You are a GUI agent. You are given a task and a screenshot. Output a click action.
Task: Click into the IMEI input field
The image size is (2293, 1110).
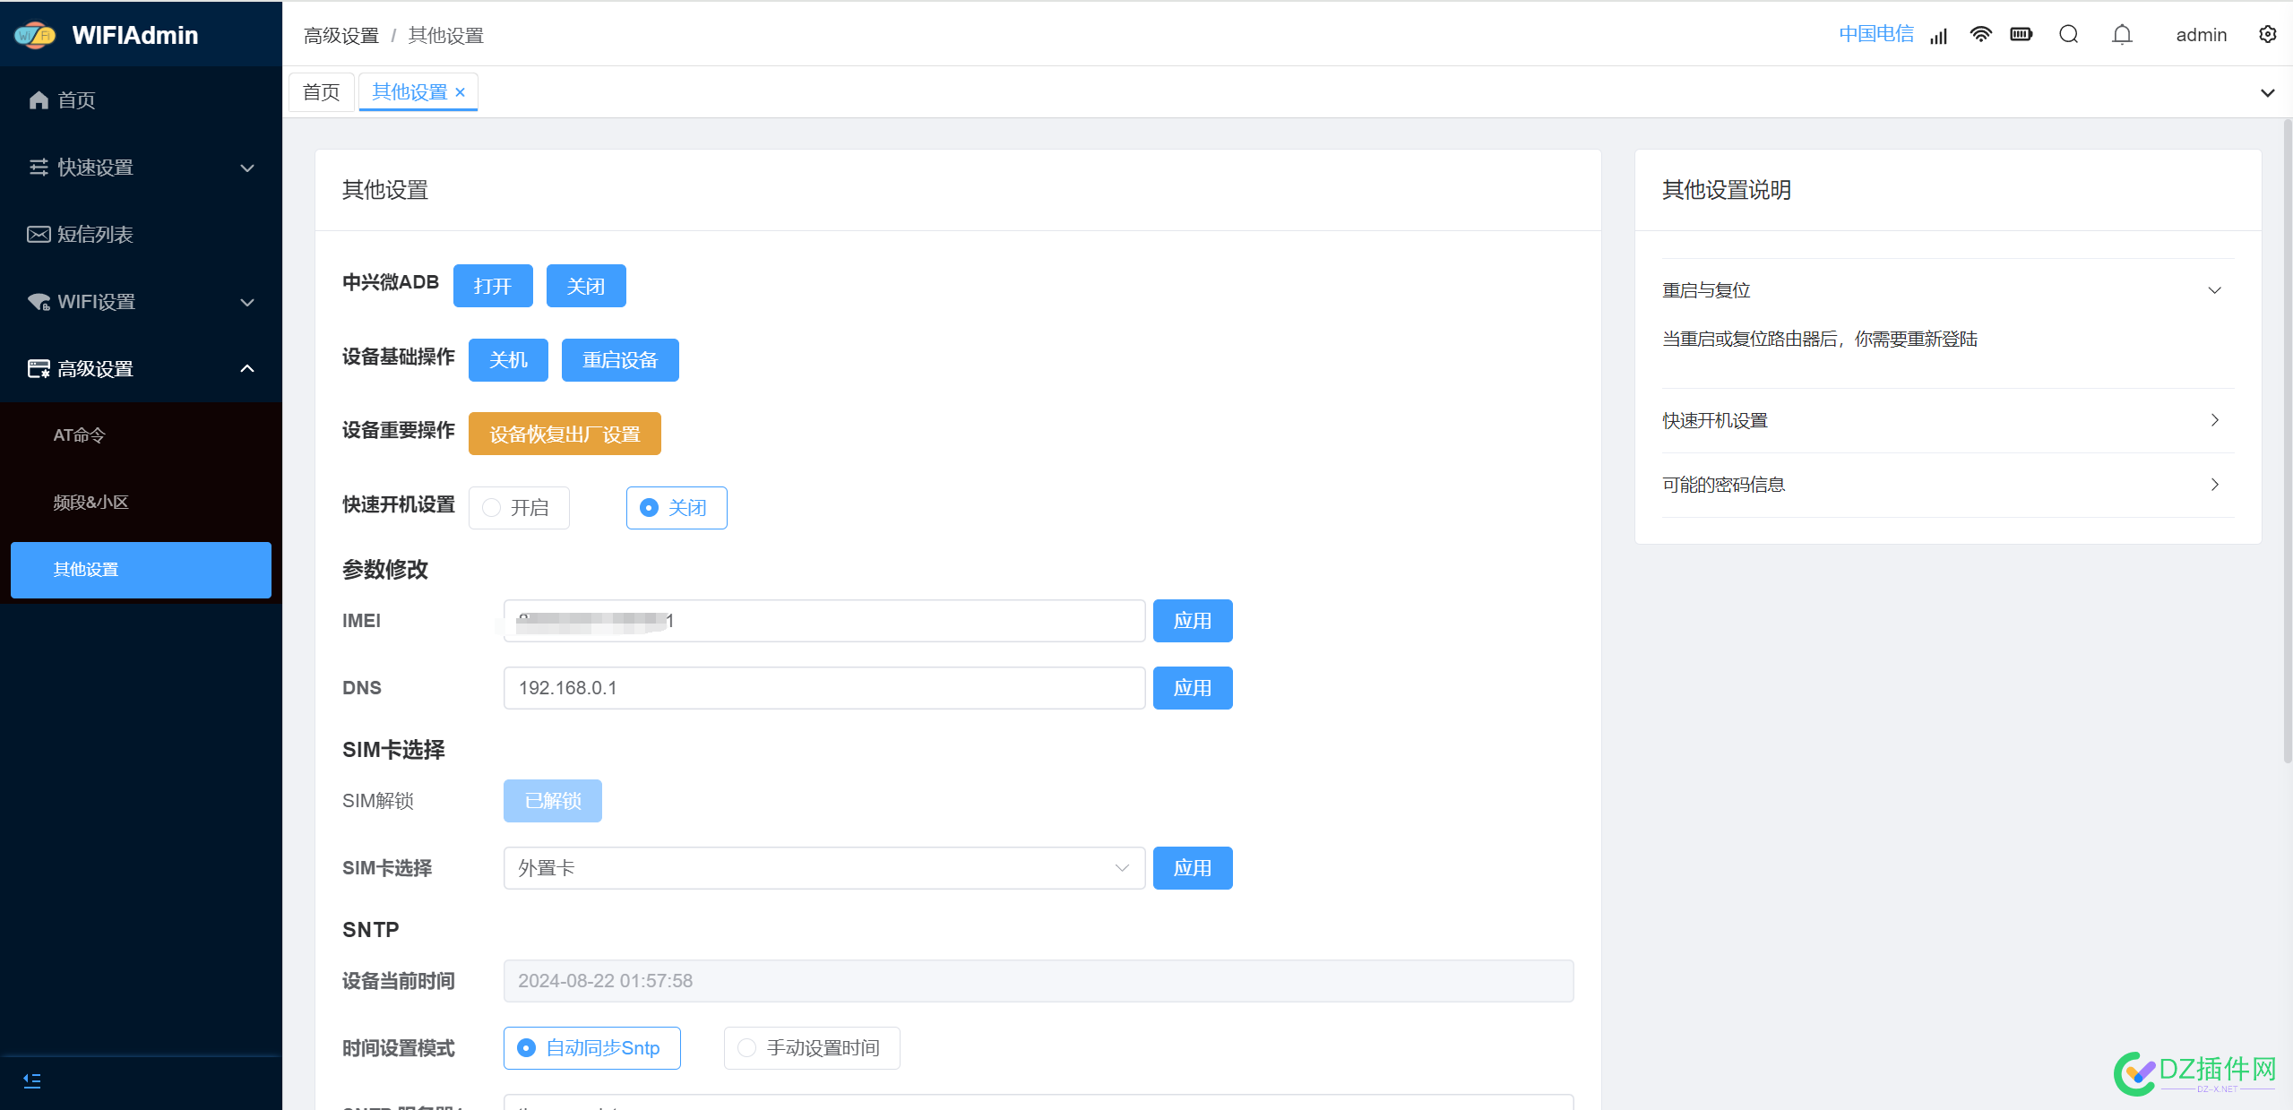tap(824, 621)
